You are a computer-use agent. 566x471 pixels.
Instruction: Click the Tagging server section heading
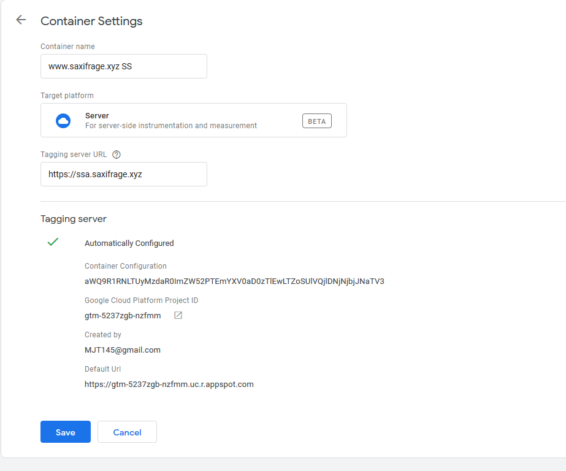pos(73,219)
